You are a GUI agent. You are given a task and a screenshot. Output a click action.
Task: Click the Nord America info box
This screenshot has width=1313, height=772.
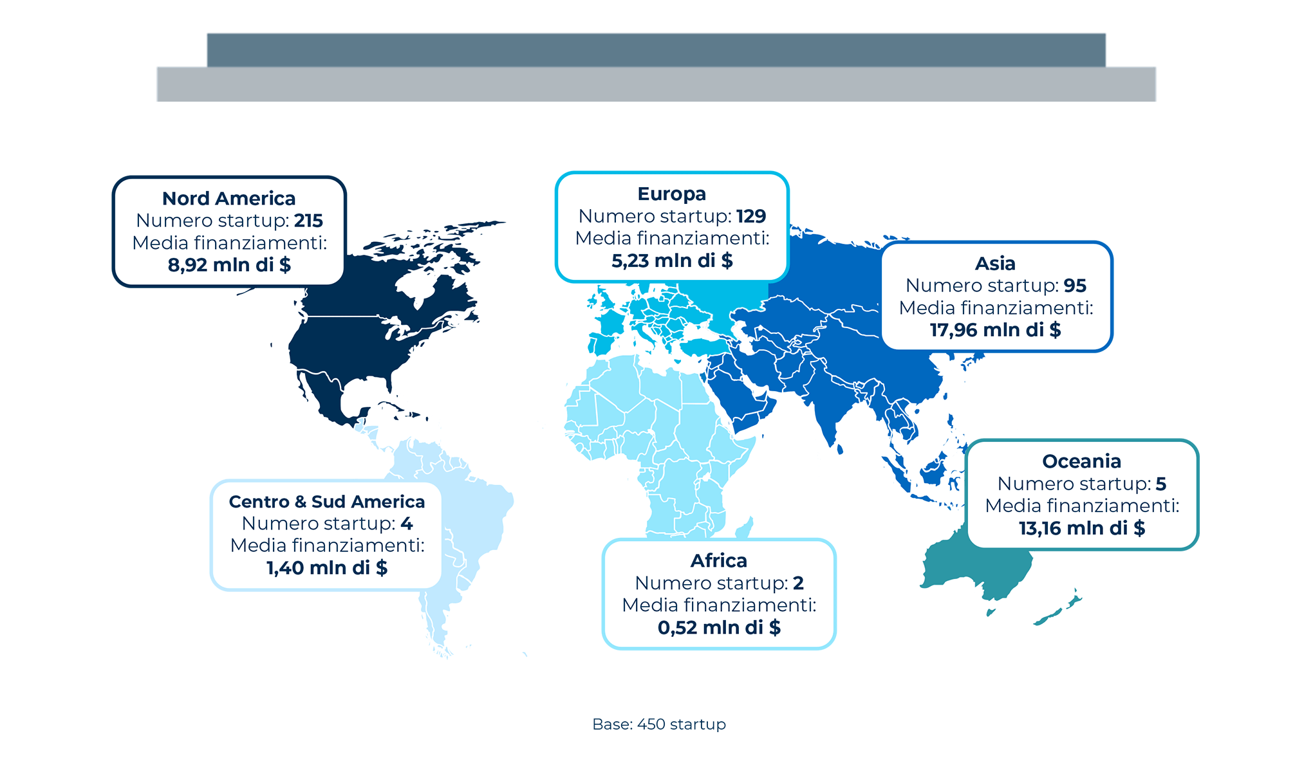pos(229,232)
